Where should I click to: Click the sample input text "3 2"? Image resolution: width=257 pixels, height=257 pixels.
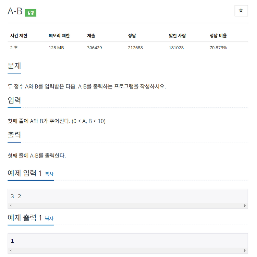16,196
